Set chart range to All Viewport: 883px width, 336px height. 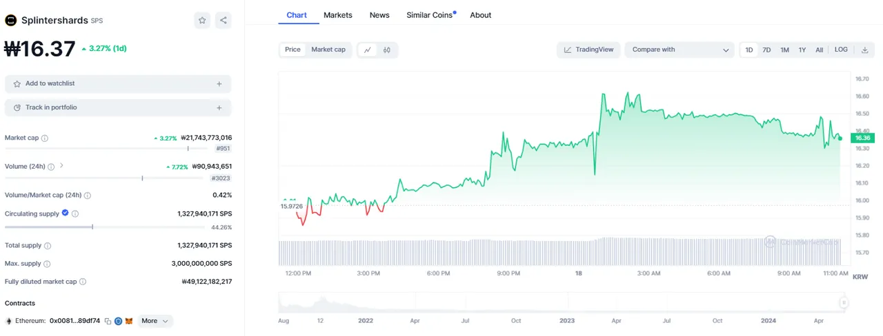point(820,50)
